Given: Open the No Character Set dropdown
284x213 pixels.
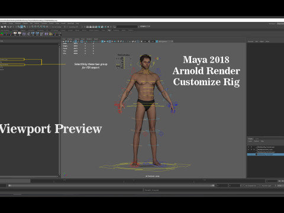Looking at the screenshot, I should click(x=251, y=186).
